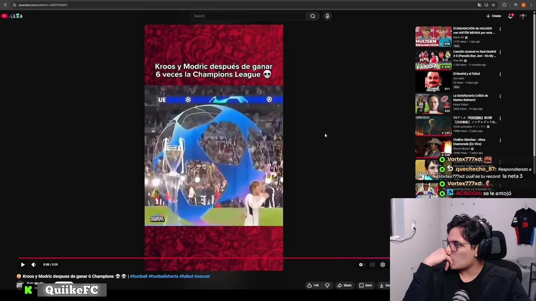Open Hiram Fútbol channel name
The image size is (536, 301).
[x=461, y=105]
